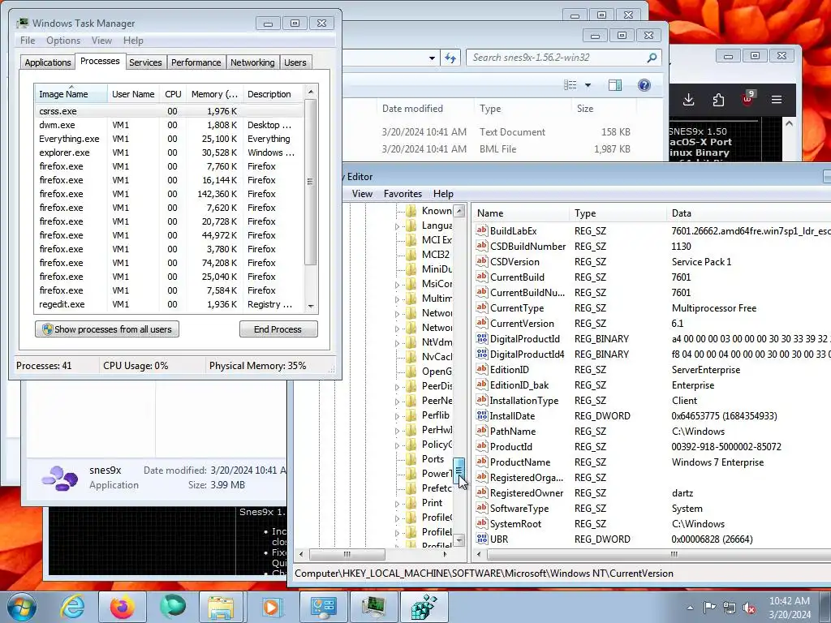Click the snes9x application icon in details pane

point(59,477)
